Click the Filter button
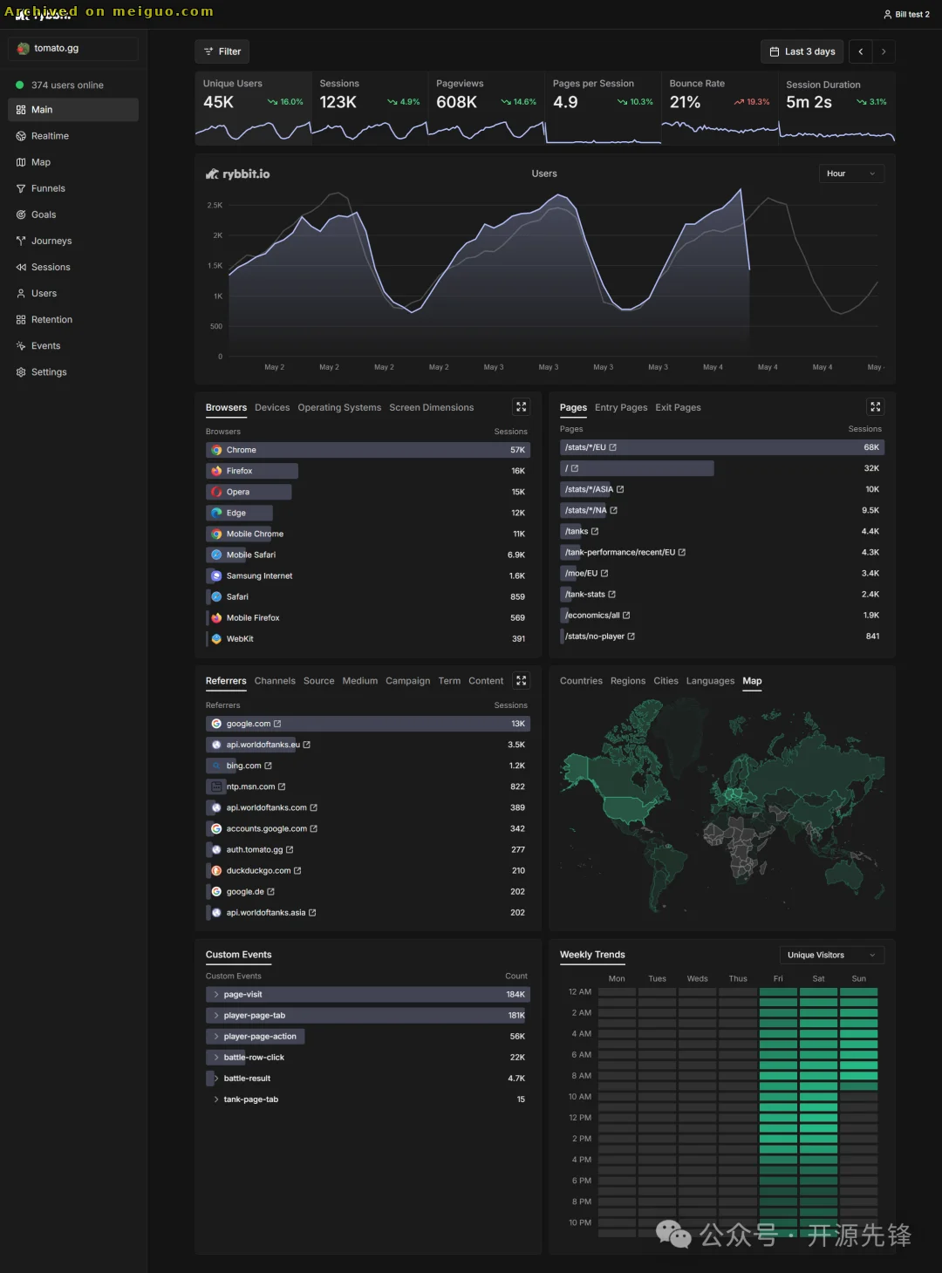This screenshot has width=942, height=1273. pyautogui.click(x=222, y=51)
